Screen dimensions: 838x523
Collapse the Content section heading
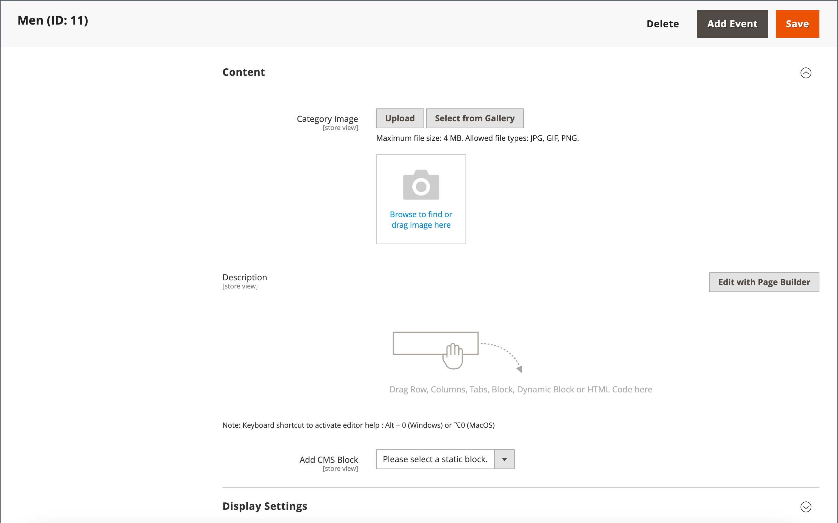click(244, 72)
